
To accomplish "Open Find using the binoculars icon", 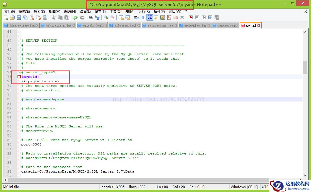I will (90, 17).
